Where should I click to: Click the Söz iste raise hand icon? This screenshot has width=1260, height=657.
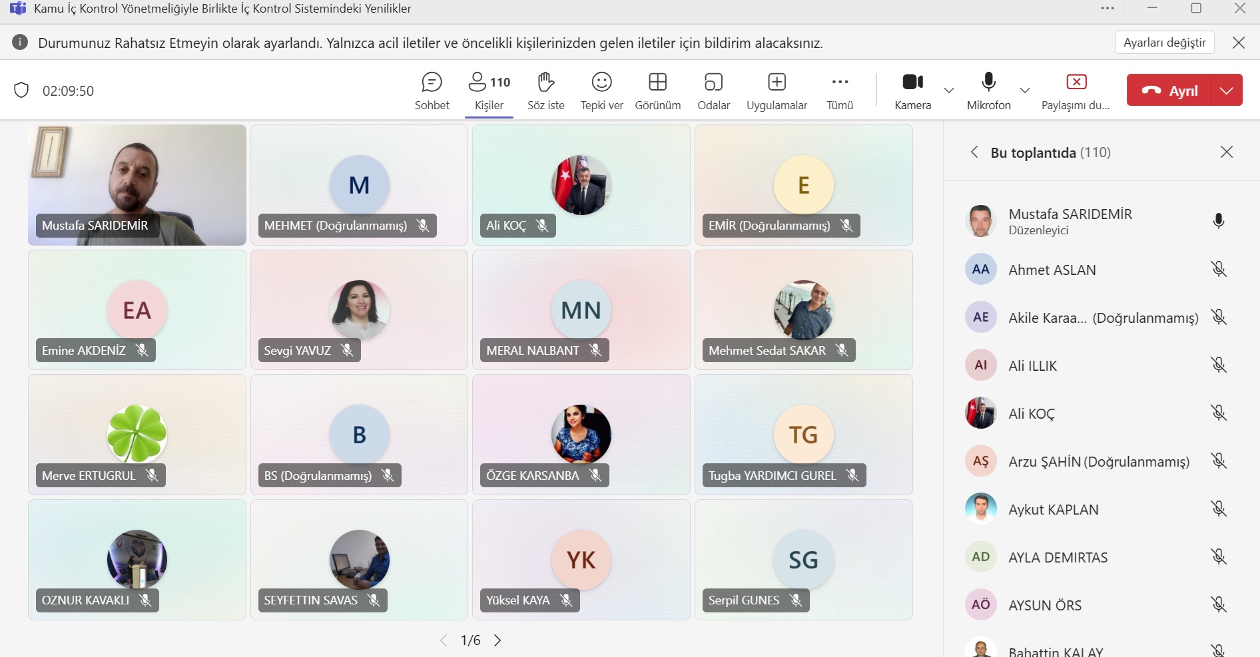545,83
